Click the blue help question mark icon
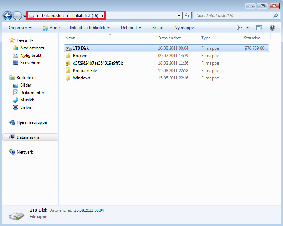Image resolution: width=283 pixels, height=226 pixels. (272, 28)
